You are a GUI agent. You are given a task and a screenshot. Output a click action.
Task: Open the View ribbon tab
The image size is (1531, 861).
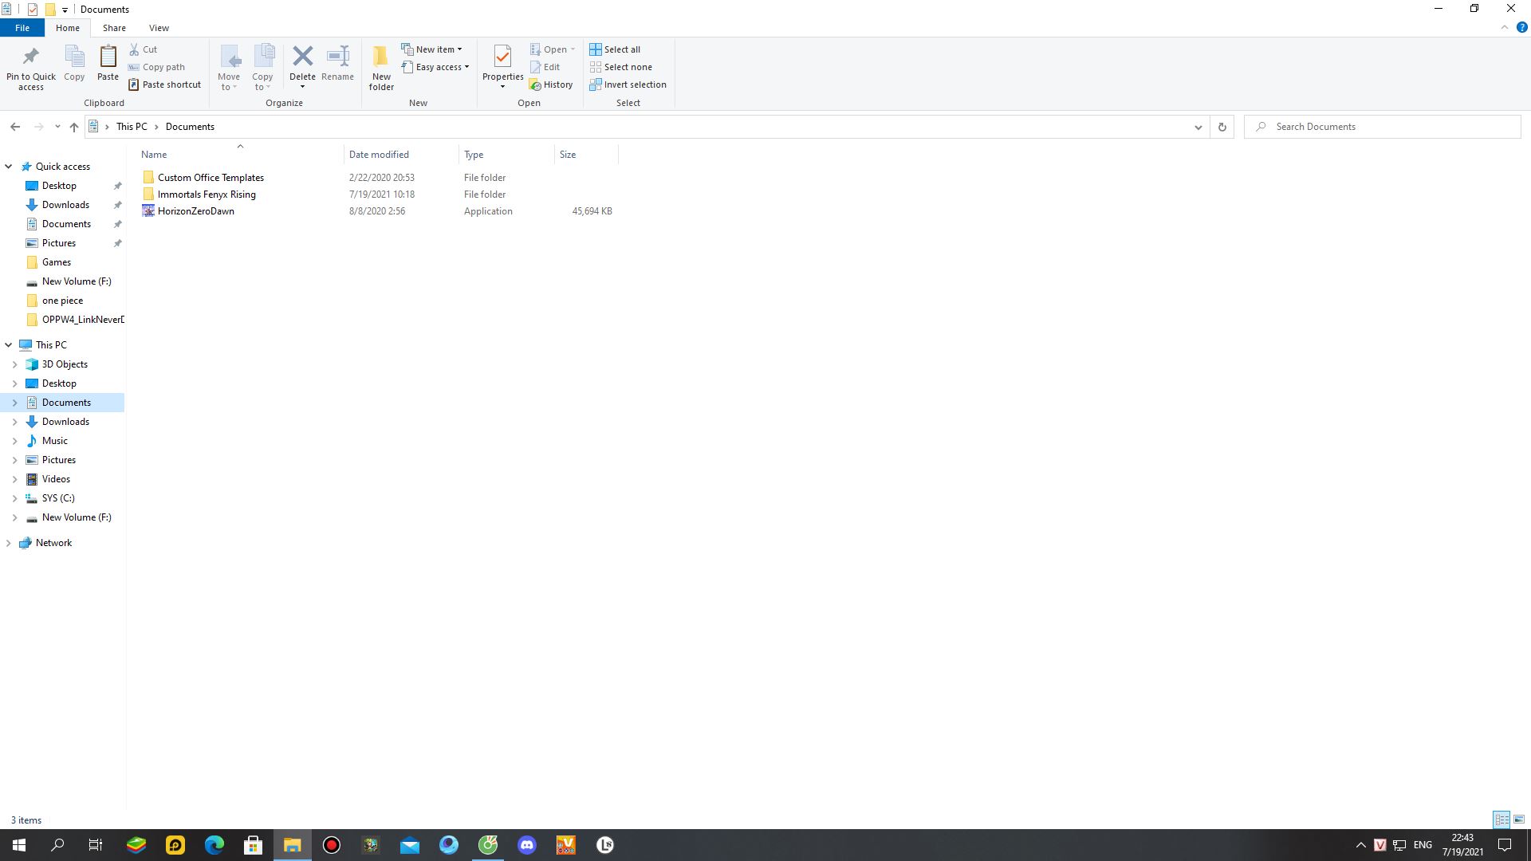159,28
